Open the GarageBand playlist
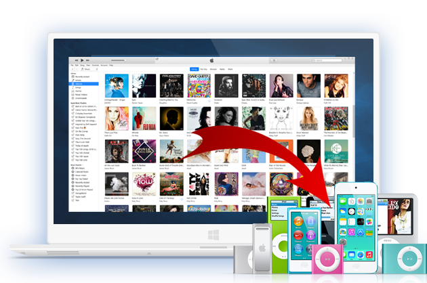 coord(81,193)
